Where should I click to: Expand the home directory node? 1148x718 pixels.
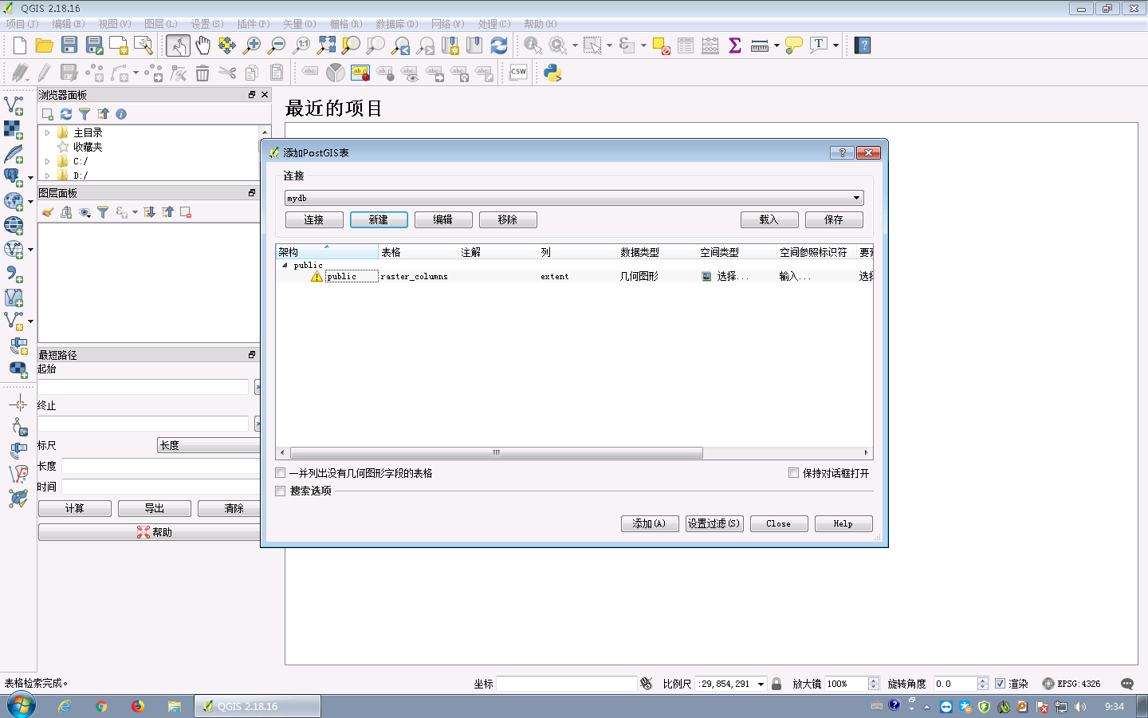48,132
